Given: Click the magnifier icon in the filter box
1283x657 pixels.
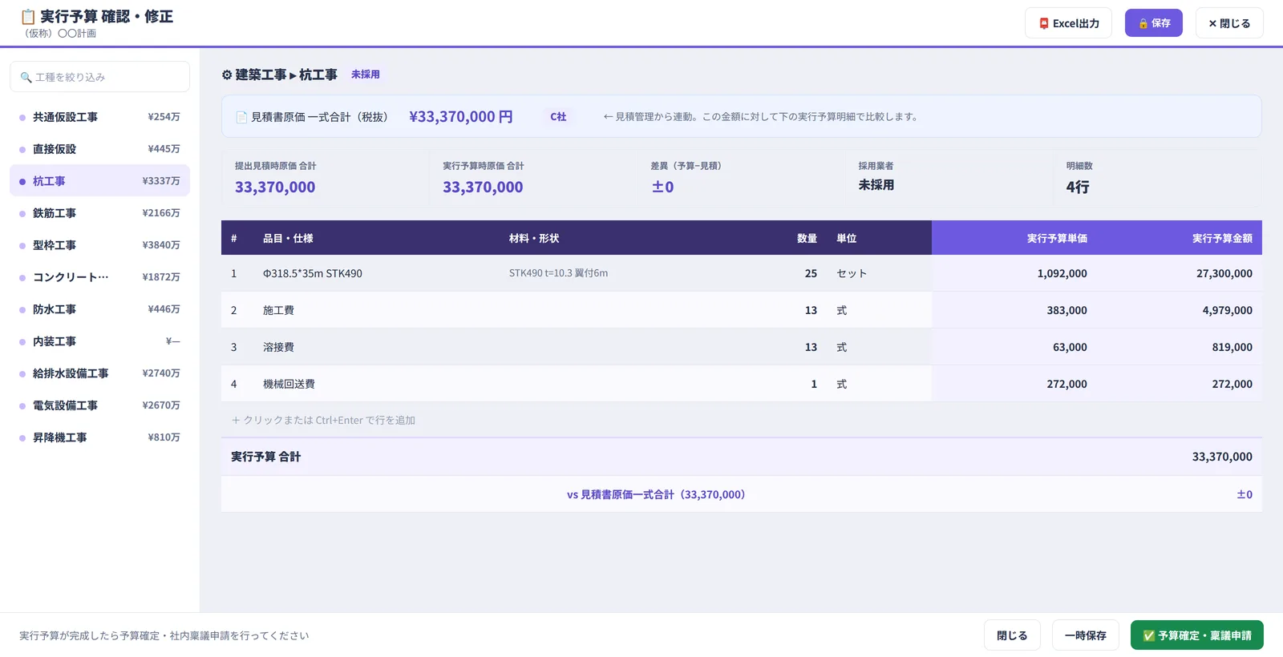Looking at the screenshot, I should pyautogui.click(x=26, y=78).
